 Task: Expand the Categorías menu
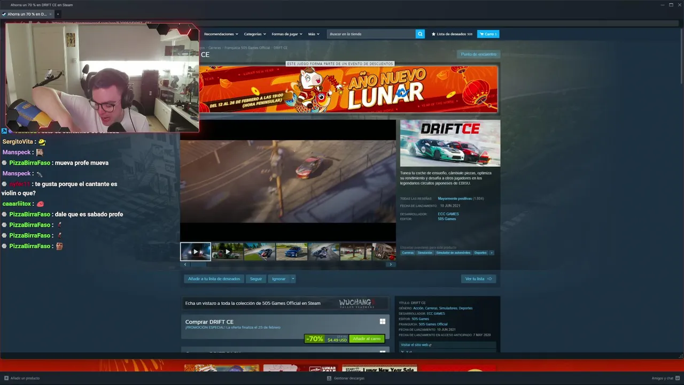click(254, 34)
